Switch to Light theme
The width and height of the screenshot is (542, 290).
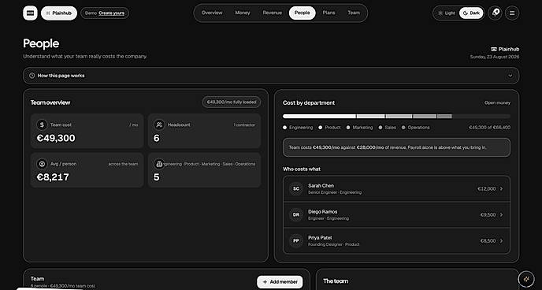tap(447, 13)
